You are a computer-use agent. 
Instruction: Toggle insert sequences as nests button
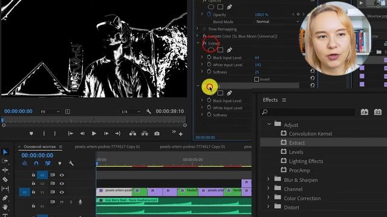(x=25, y=163)
